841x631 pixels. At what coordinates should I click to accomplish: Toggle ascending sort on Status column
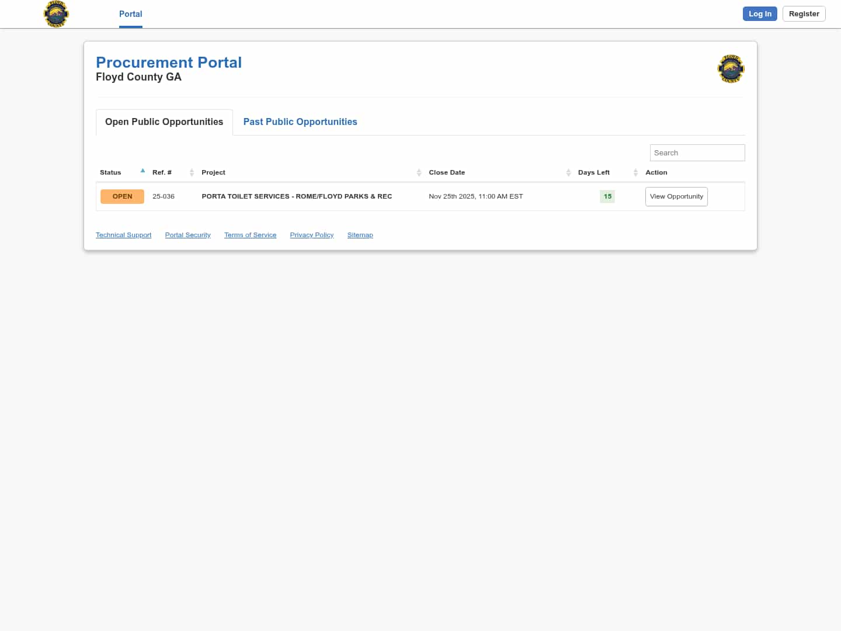(x=143, y=170)
